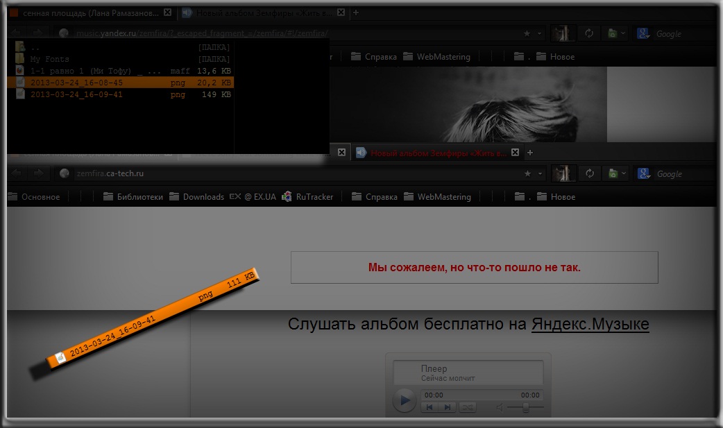Click site identity globe beside zemfira.ca-tech.ru
This screenshot has height=428, width=723.
[65, 173]
